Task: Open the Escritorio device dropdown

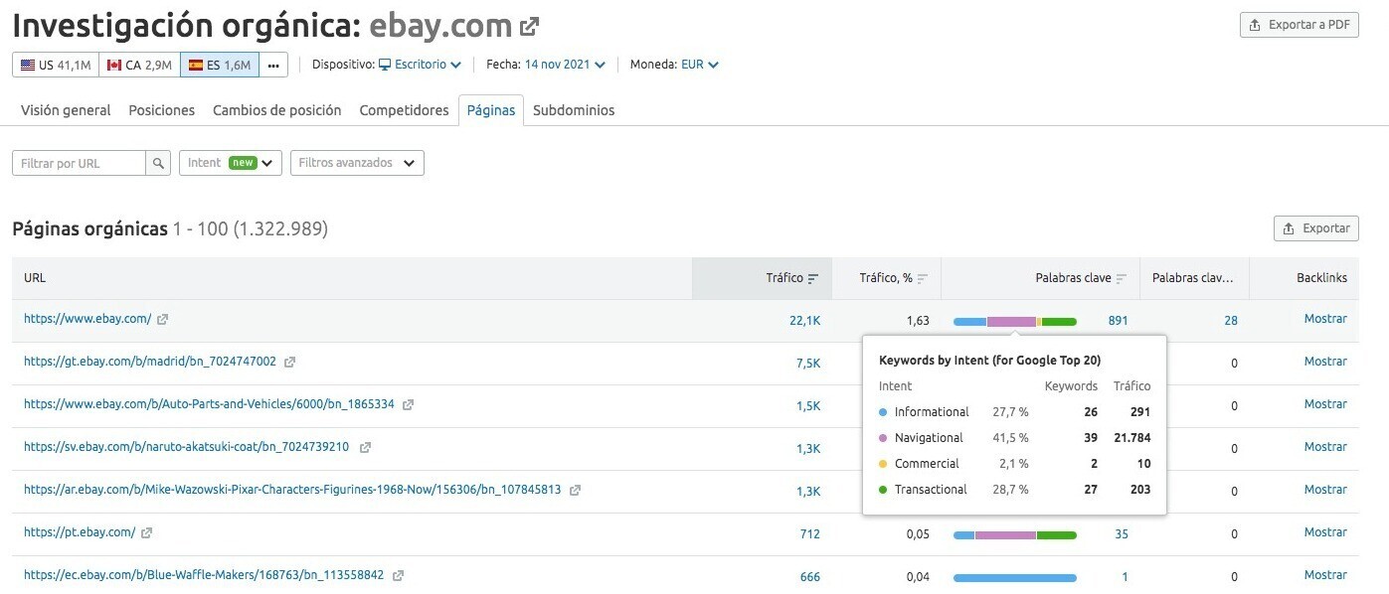Action: click(420, 65)
